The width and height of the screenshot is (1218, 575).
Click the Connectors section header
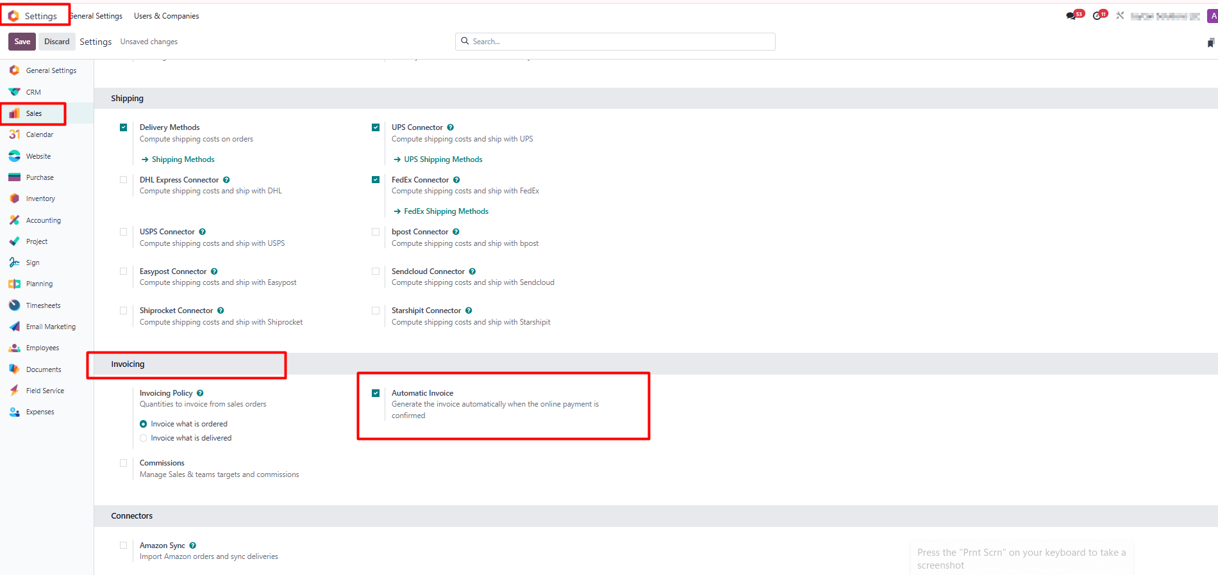click(x=131, y=516)
